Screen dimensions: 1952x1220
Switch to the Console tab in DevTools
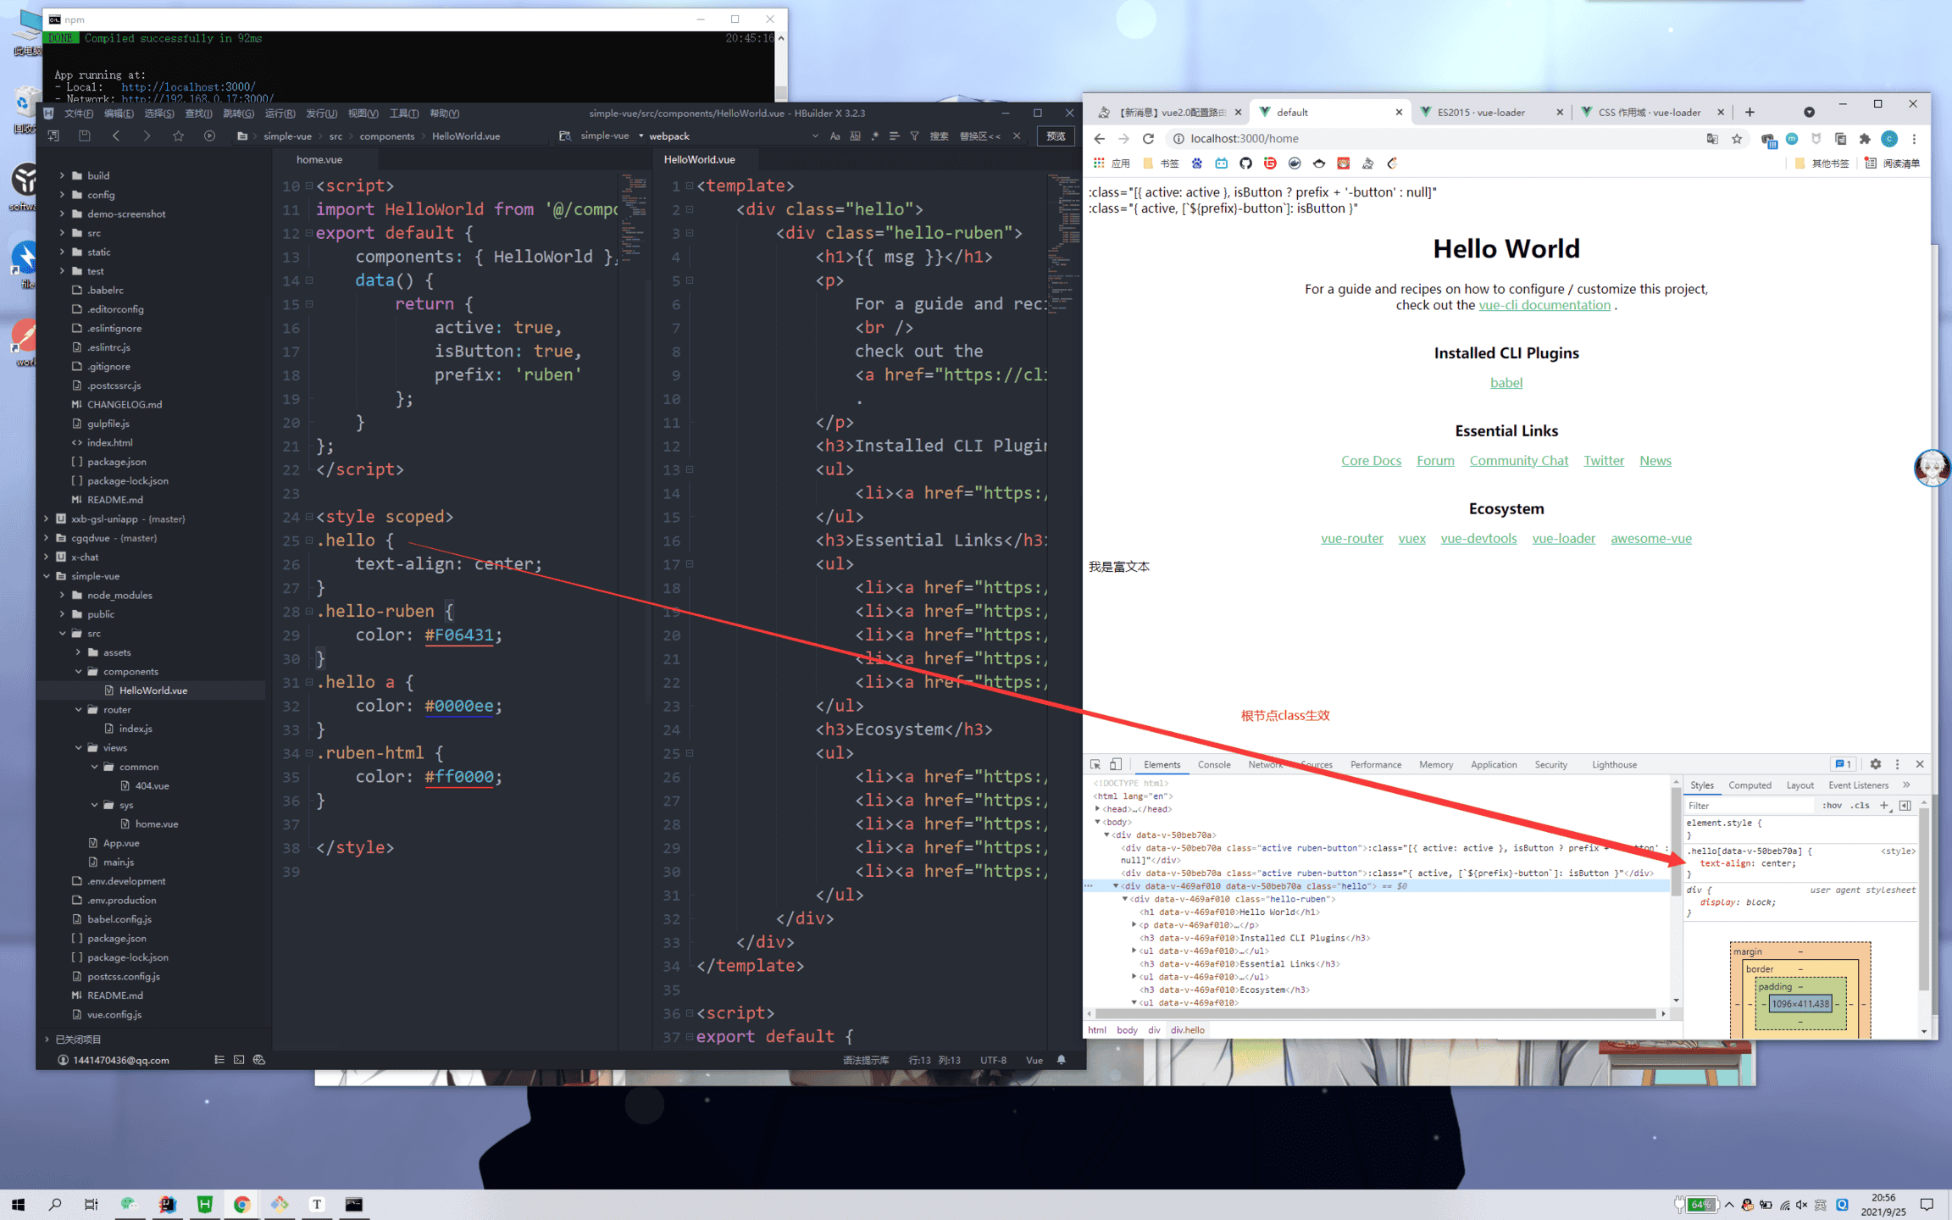1213,764
